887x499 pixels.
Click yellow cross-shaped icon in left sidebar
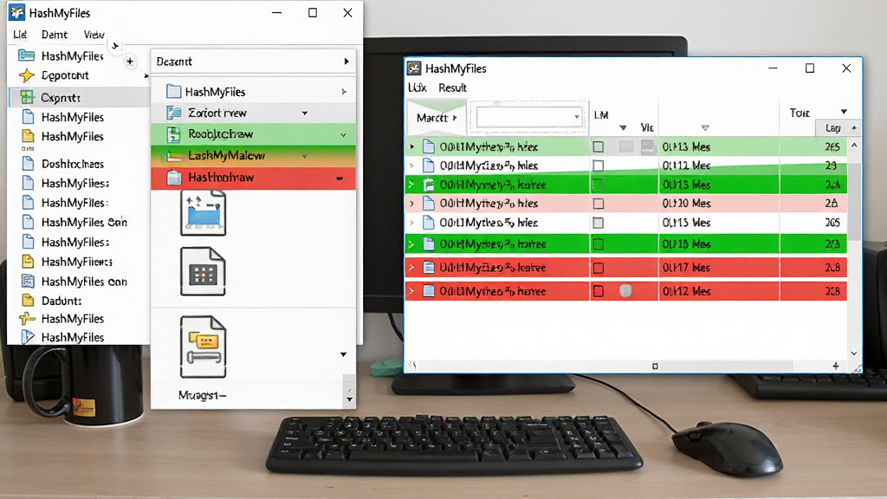point(27,319)
